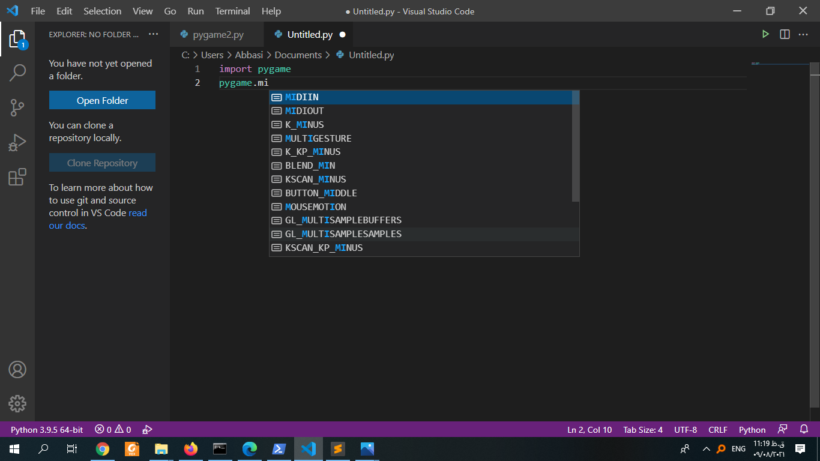Select MULTIGESTURE suggestion
820x461 pixels.
tap(421, 138)
